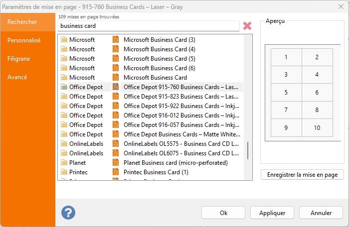Select Microsoft Business Card (5)
Screen dimensions: 349x227
pyautogui.click(x=160, y=58)
